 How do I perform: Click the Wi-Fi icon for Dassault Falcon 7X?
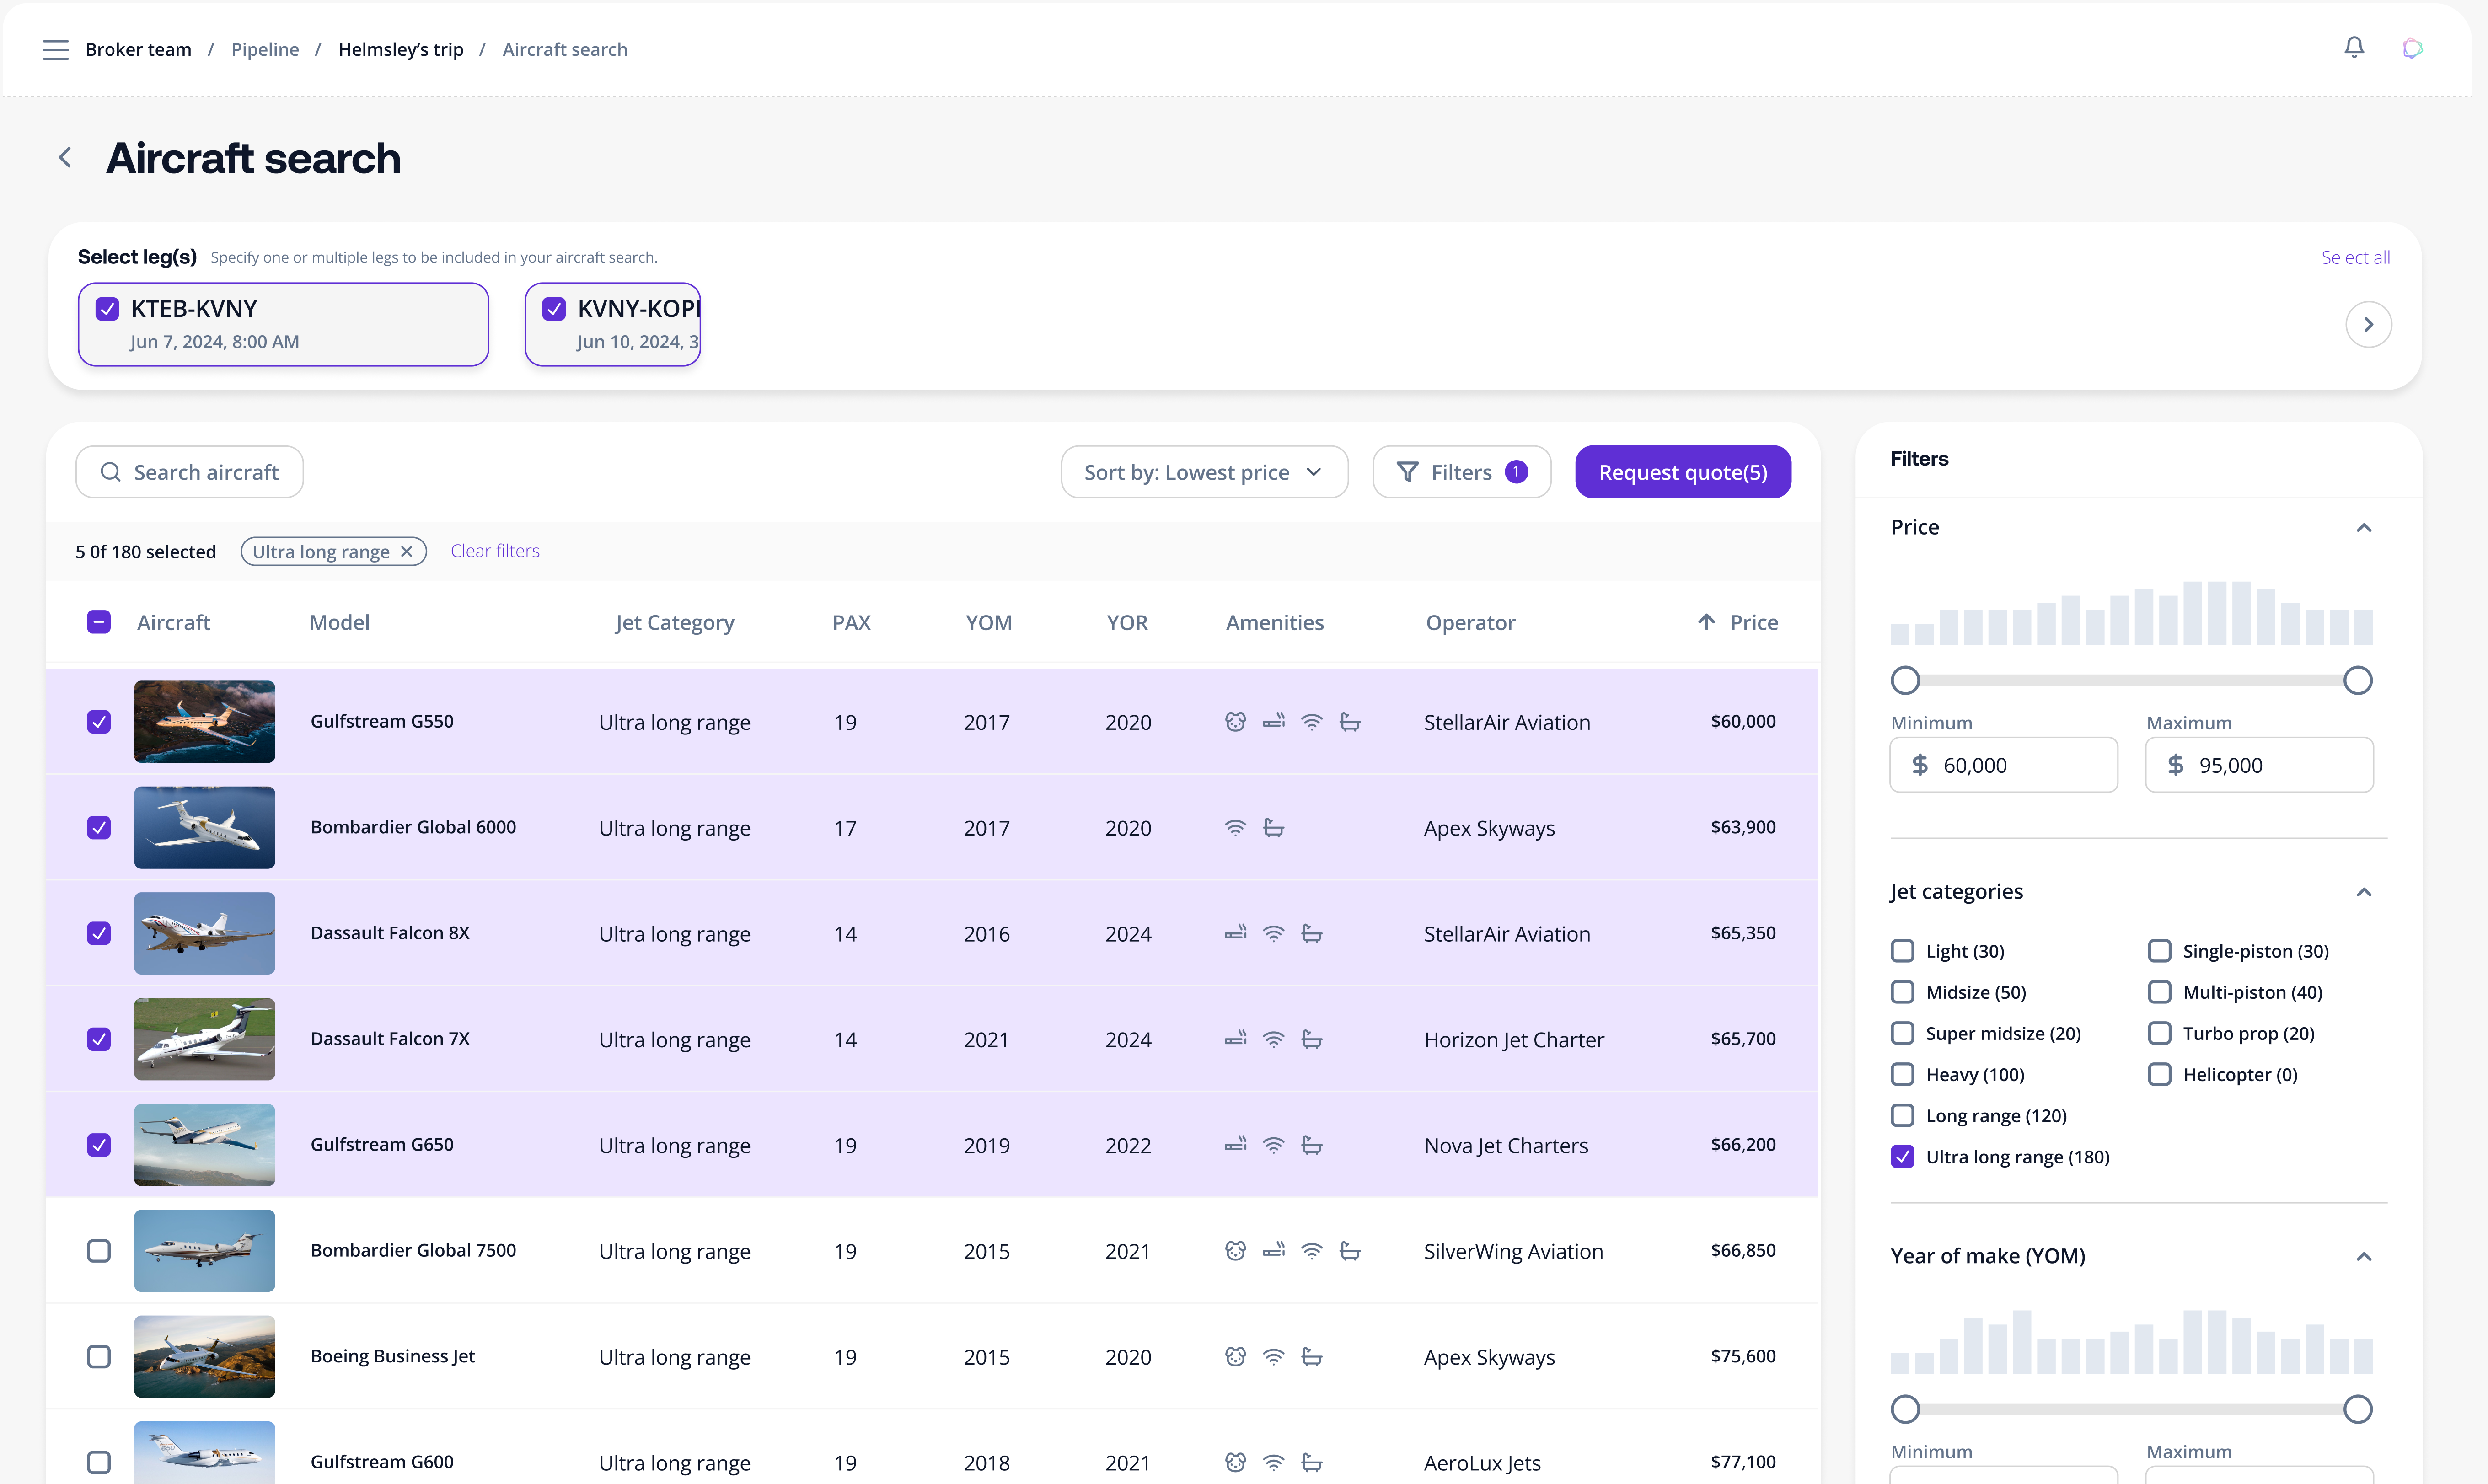coord(1274,1039)
